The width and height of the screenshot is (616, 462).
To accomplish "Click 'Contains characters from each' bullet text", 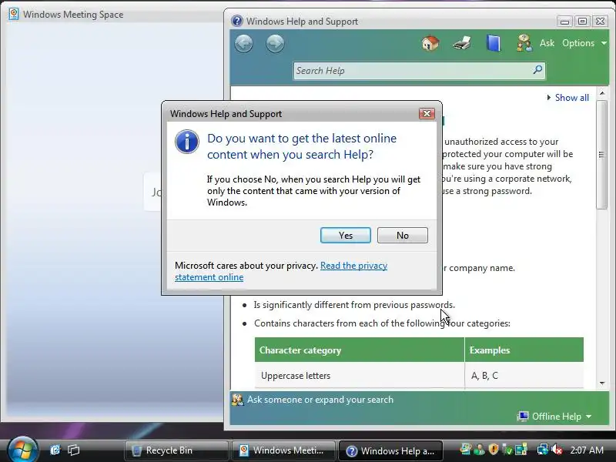I will tap(382, 323).
